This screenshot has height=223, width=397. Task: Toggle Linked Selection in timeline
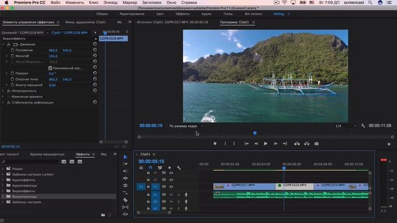[x=160, y=168]
